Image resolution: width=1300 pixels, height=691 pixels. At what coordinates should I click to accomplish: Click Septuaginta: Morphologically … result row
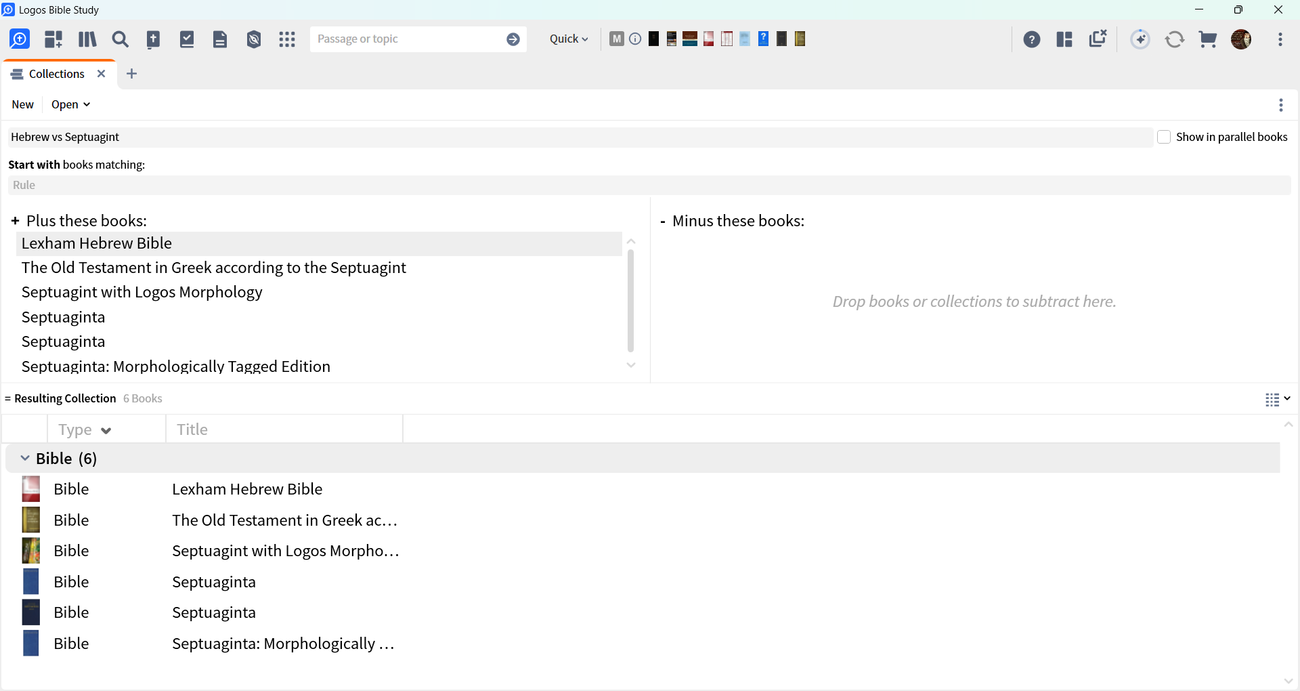(x=283, y=644)
